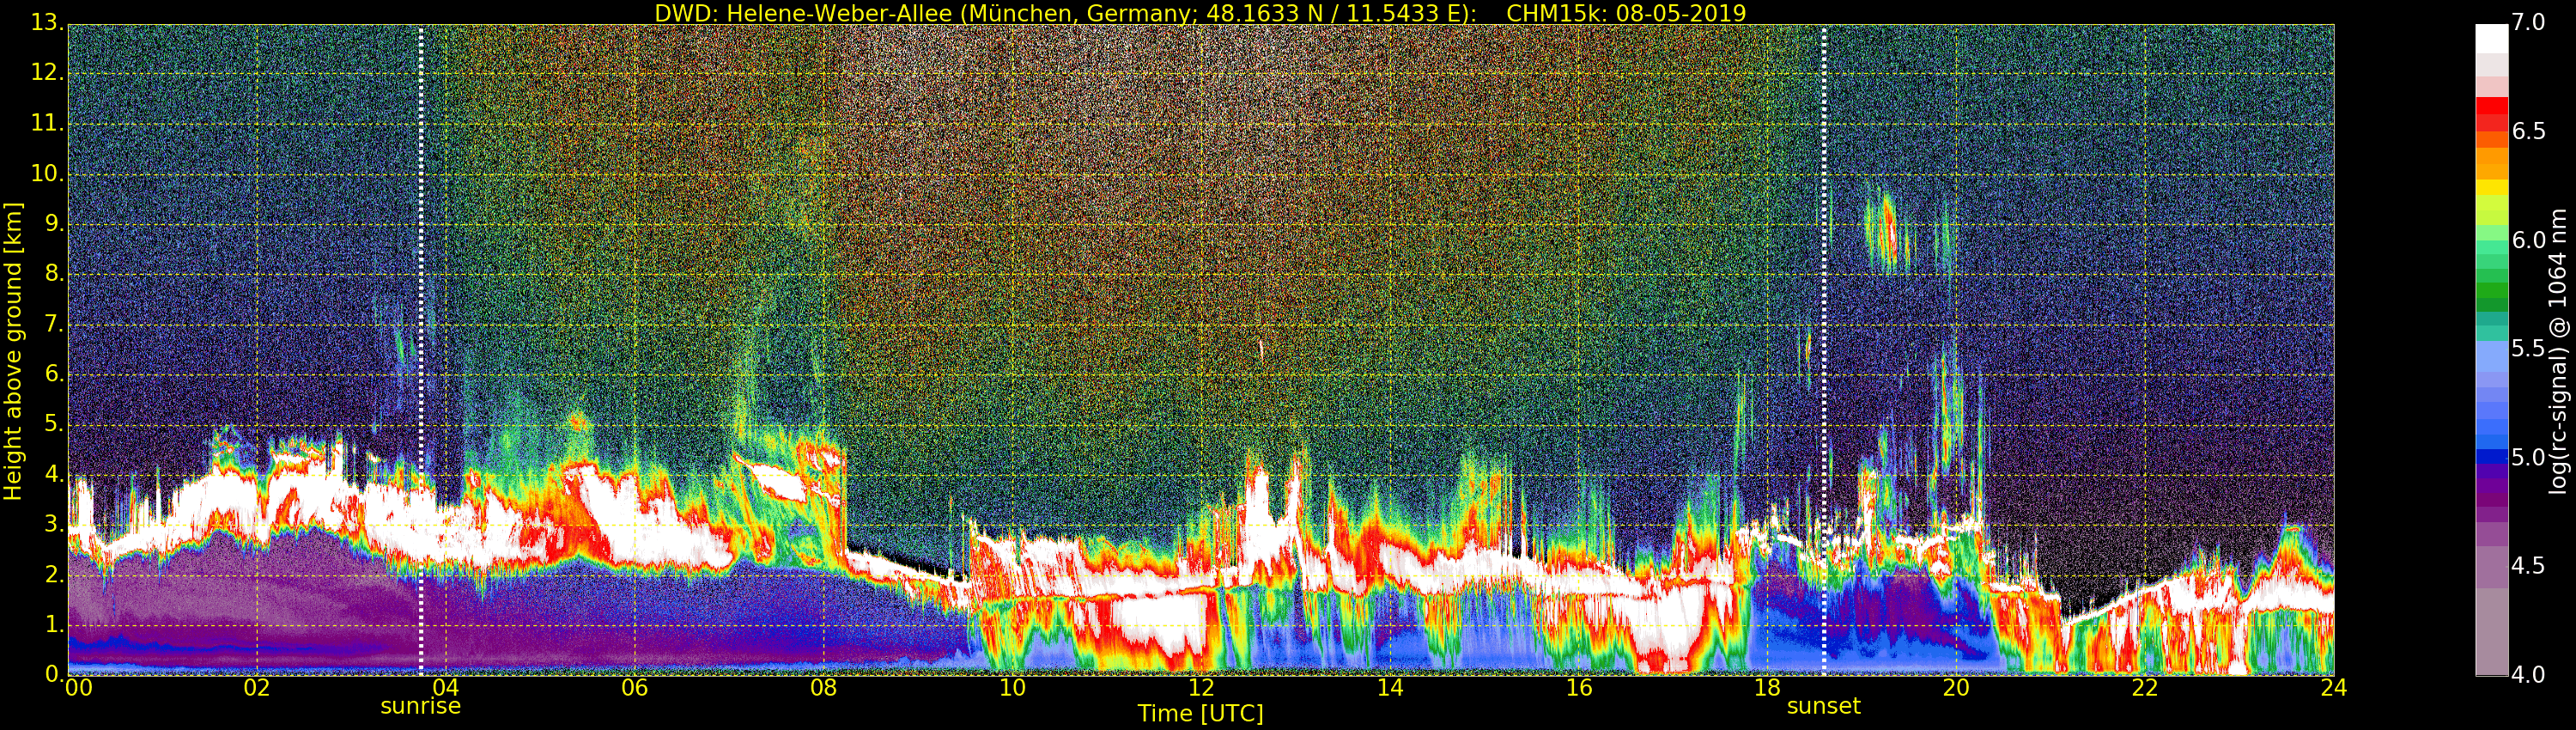This screenshot has height=730, width=2576.
Task: Click the x-axis tick label '10'
Action: (1012, 688)
